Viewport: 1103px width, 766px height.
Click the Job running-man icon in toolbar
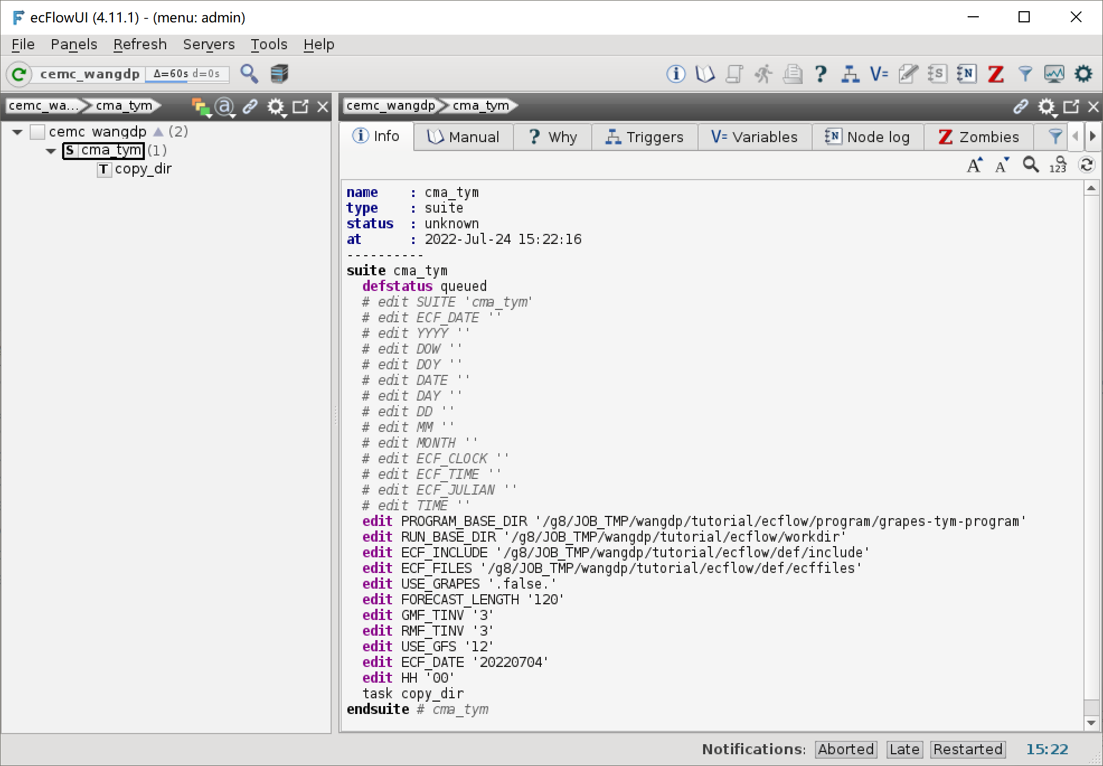(763, 74)
